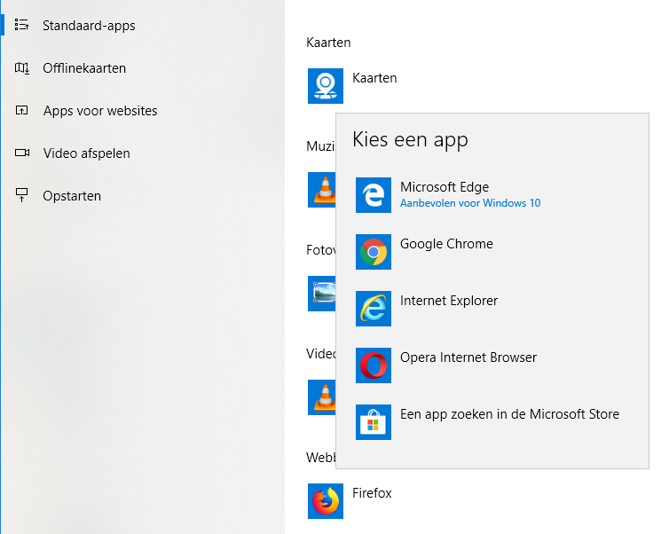This screenshot has height=534, width=661.
Task: Click 'Een app zoeken in de Microsoft Store'
Action: tap(509, 414)
